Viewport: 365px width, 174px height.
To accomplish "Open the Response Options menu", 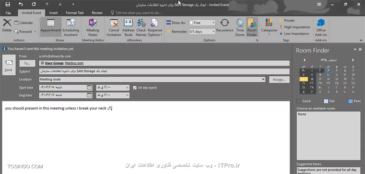I will click(155, 27).
